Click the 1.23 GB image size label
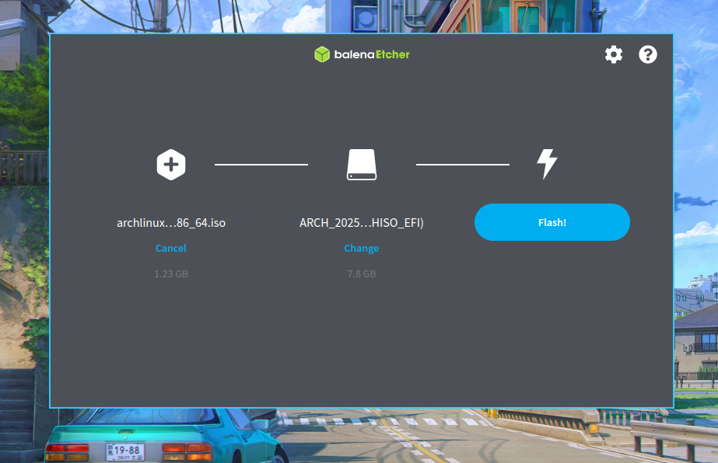This screenshot has height=463, width=718. [171, 274]
